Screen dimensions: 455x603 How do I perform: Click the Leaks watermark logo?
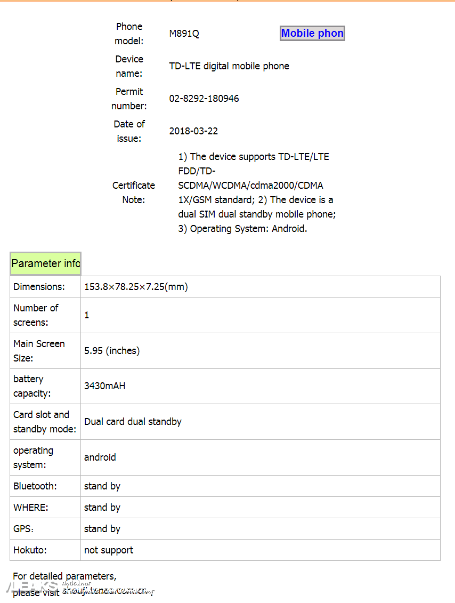pos(32,587)
